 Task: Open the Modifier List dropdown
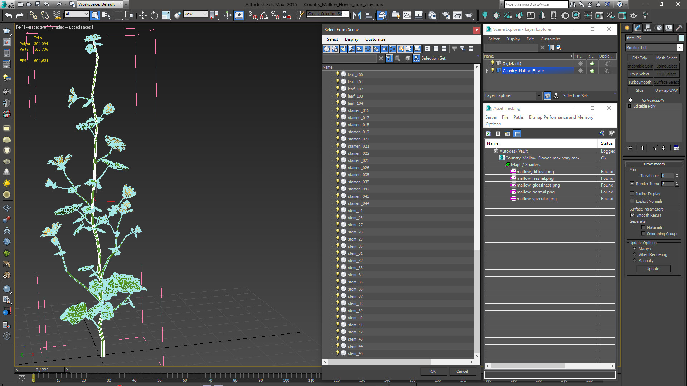coord(680,48)
